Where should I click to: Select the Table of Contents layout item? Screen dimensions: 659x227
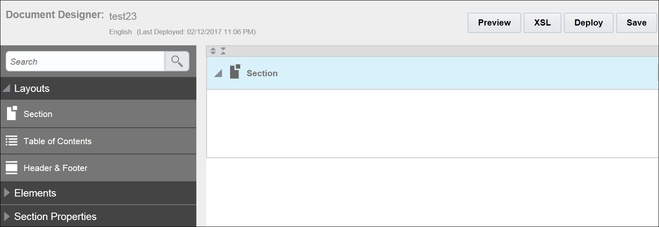(x=58, y=141)
